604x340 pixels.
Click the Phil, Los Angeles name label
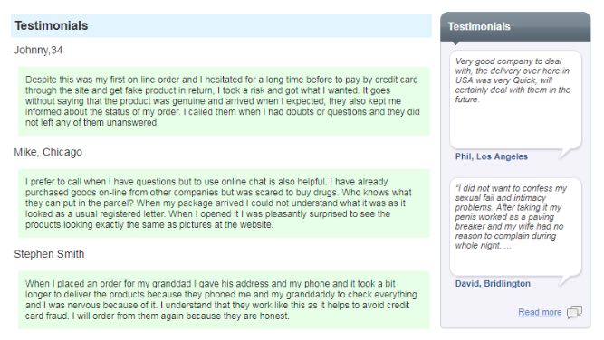[x=491, y=156]
